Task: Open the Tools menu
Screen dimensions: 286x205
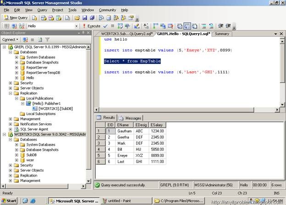Action: pos(72,10)
